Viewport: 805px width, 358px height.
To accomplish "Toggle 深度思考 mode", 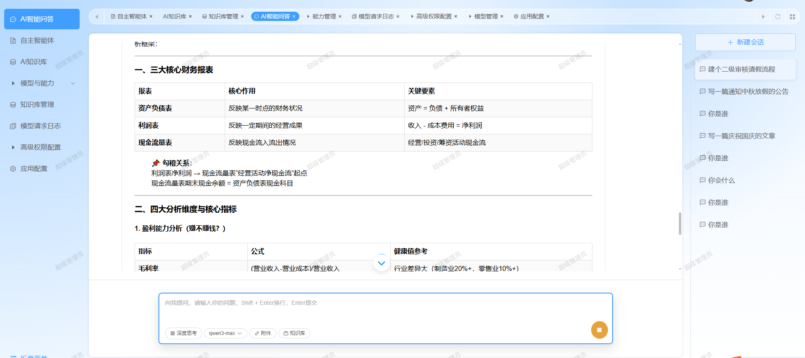I will point(184,333).
